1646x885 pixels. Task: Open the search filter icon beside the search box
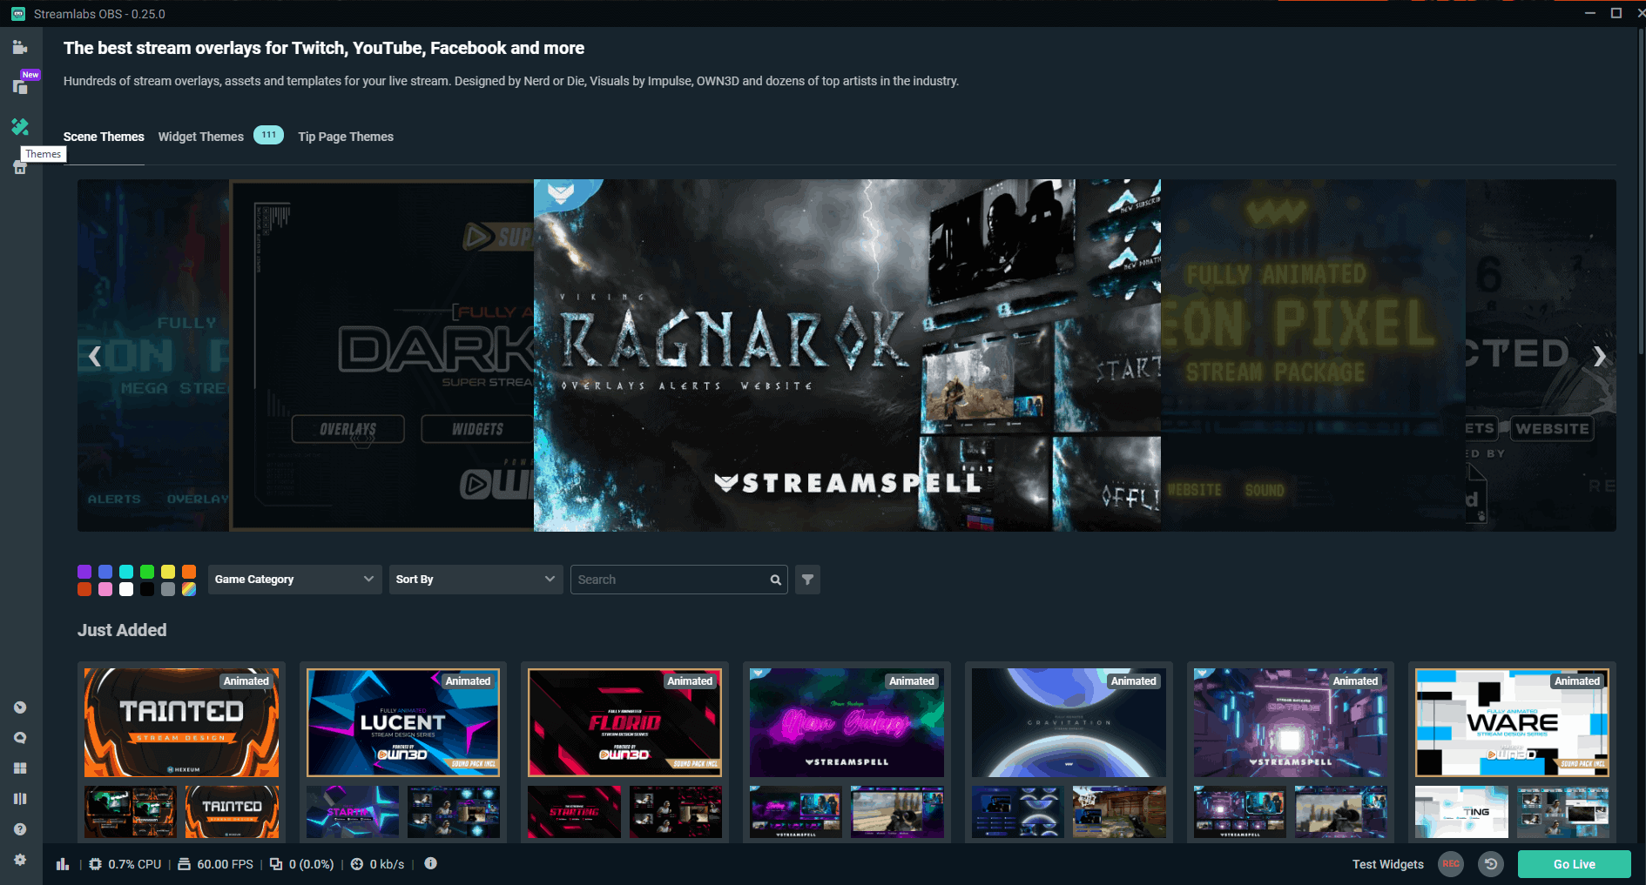[806, 580]
